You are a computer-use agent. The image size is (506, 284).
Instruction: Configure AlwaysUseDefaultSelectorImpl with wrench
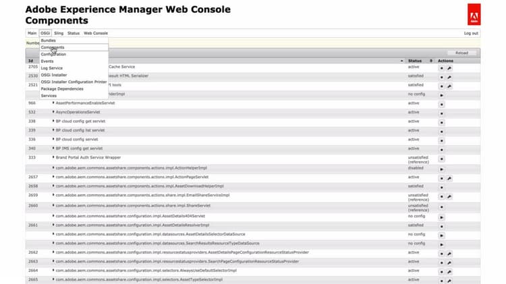click(449, 272)
